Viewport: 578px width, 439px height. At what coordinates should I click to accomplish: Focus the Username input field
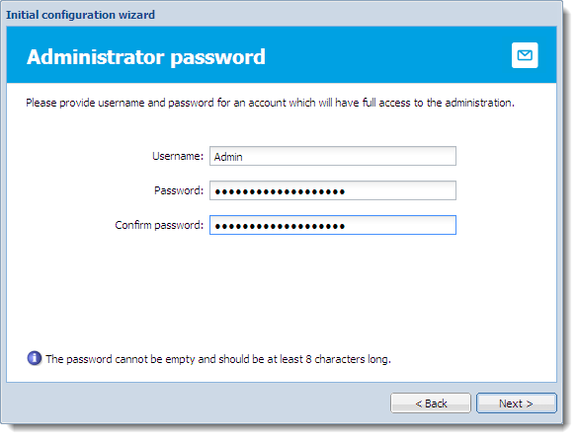point(333,156)
